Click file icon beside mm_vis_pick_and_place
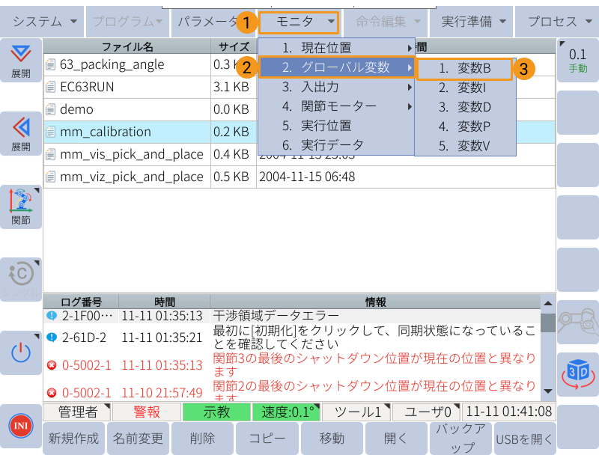The height and width of the screenshot is (455, 599). coord(50,155)
